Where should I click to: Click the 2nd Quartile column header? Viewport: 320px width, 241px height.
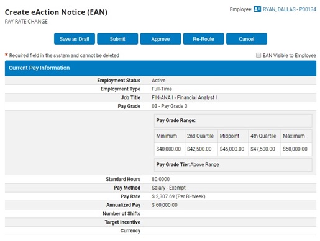click(201, 136)
